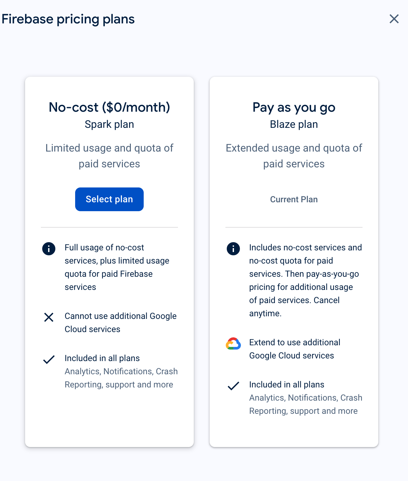Click the Extend to use additional Google Cloud services text
This screenshot has width=408, height=481.
[295, 349]
